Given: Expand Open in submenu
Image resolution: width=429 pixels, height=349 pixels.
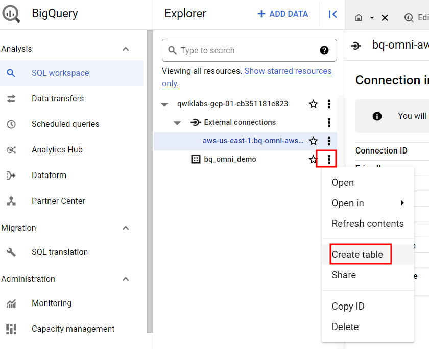Looking at the screenshot, I should point(368,203).
